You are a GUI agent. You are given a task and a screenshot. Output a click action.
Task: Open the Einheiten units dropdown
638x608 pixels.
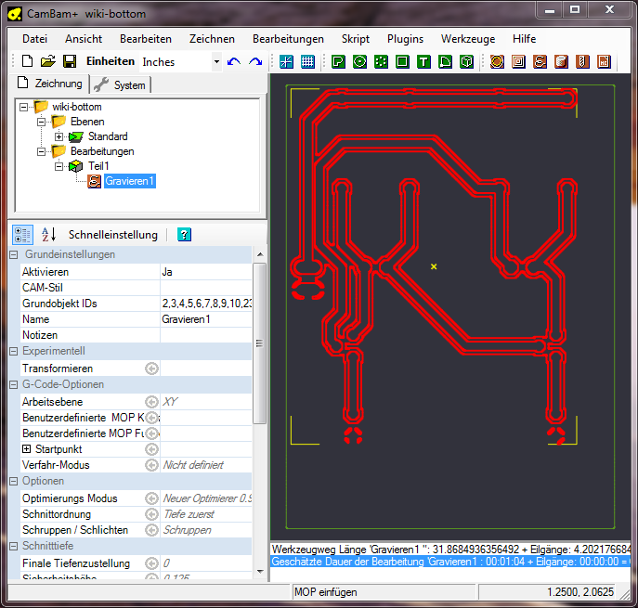tap(216, 62)
